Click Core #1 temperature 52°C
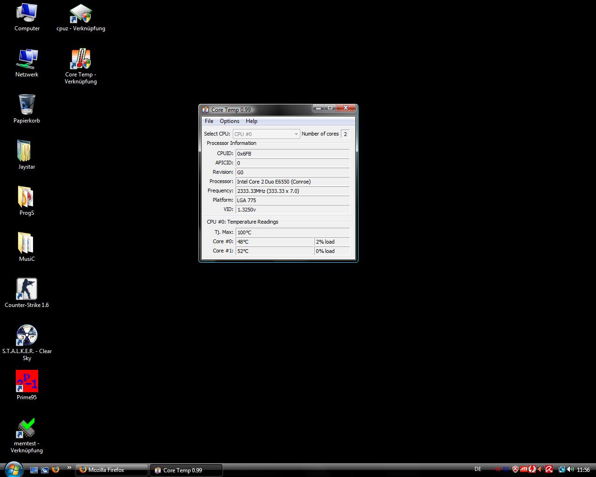596x477 pixels. 275,251
